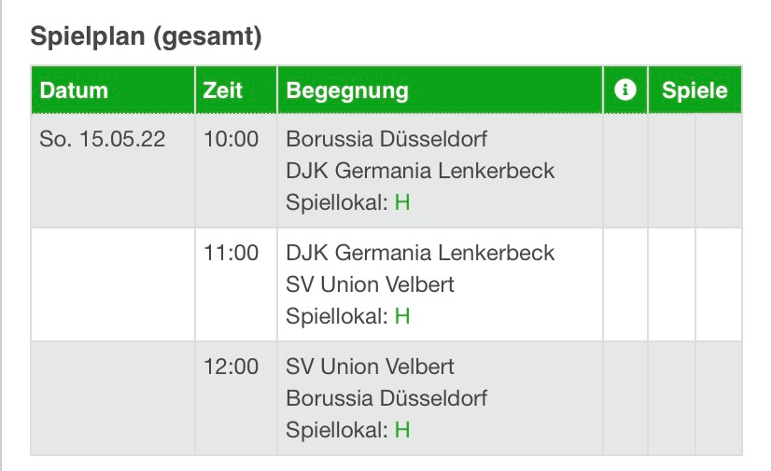Select Borussia Düsseldorf in the 10:00 match
The width and height of the screenshot is (772, 471).
tap(386, 139)
